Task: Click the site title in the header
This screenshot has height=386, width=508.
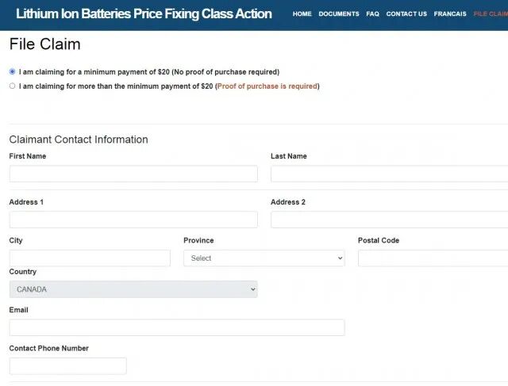Action: pyautogui.click(x=144, y=13)
